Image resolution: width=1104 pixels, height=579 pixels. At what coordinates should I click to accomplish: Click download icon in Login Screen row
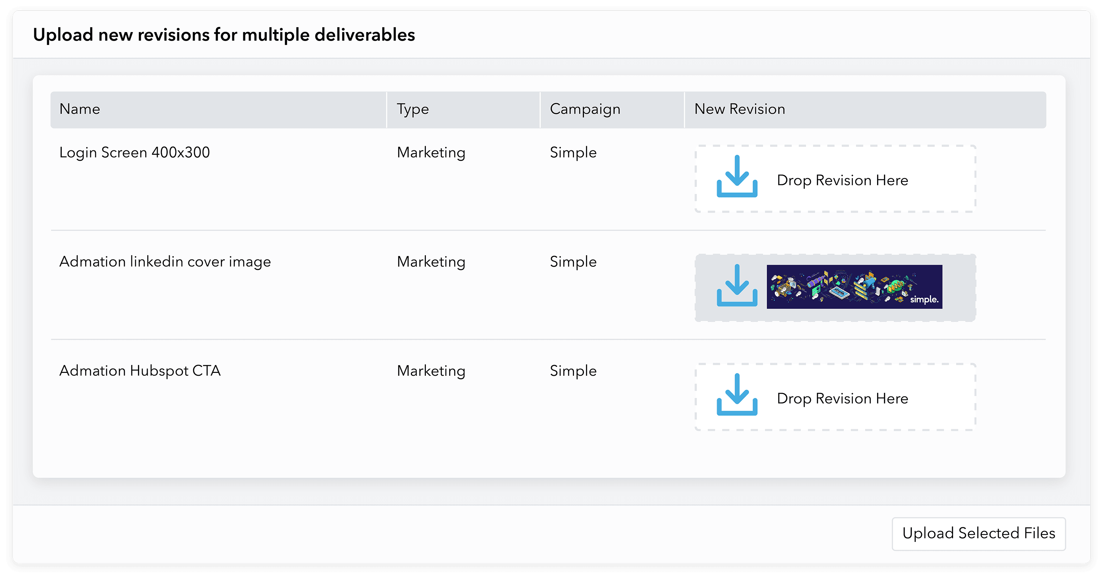pyautogui.click(x=737, y=176)
